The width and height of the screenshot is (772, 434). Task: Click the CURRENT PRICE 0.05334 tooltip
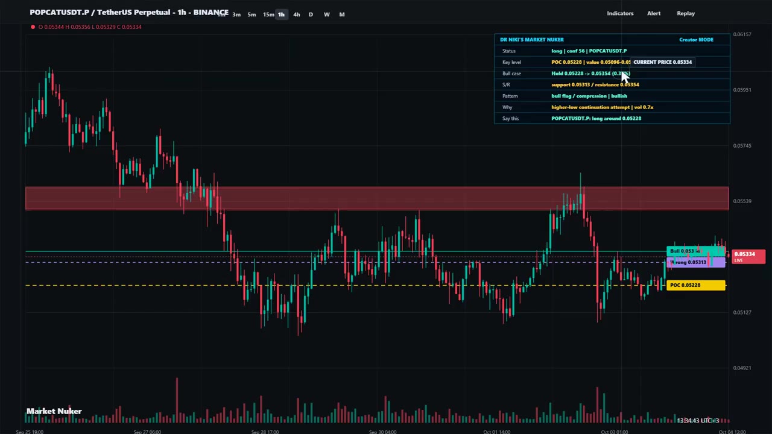click(662, 62)
